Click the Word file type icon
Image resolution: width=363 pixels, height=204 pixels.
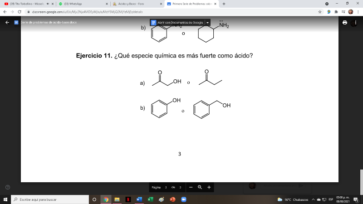(x=16, y=22)
